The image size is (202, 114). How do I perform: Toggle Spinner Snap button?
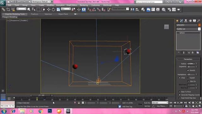pos(104,9)
